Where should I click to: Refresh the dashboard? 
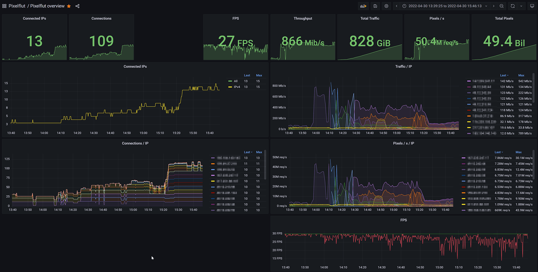click(x=513, y=6)
